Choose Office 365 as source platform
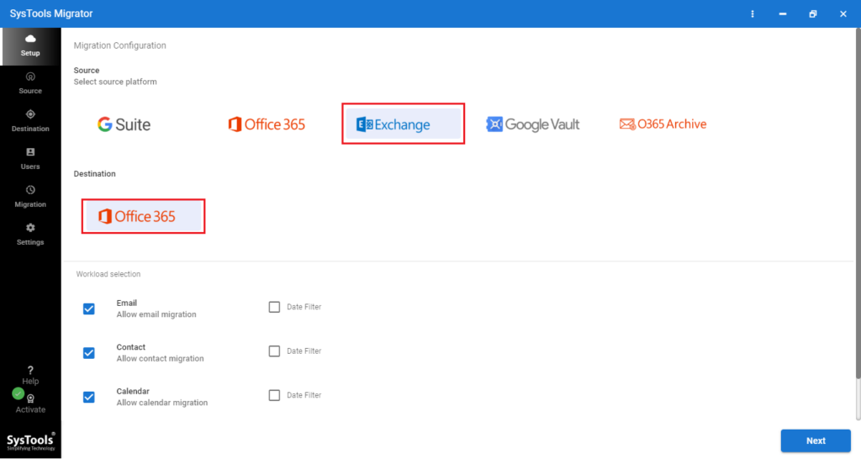 tap(267, 124)
